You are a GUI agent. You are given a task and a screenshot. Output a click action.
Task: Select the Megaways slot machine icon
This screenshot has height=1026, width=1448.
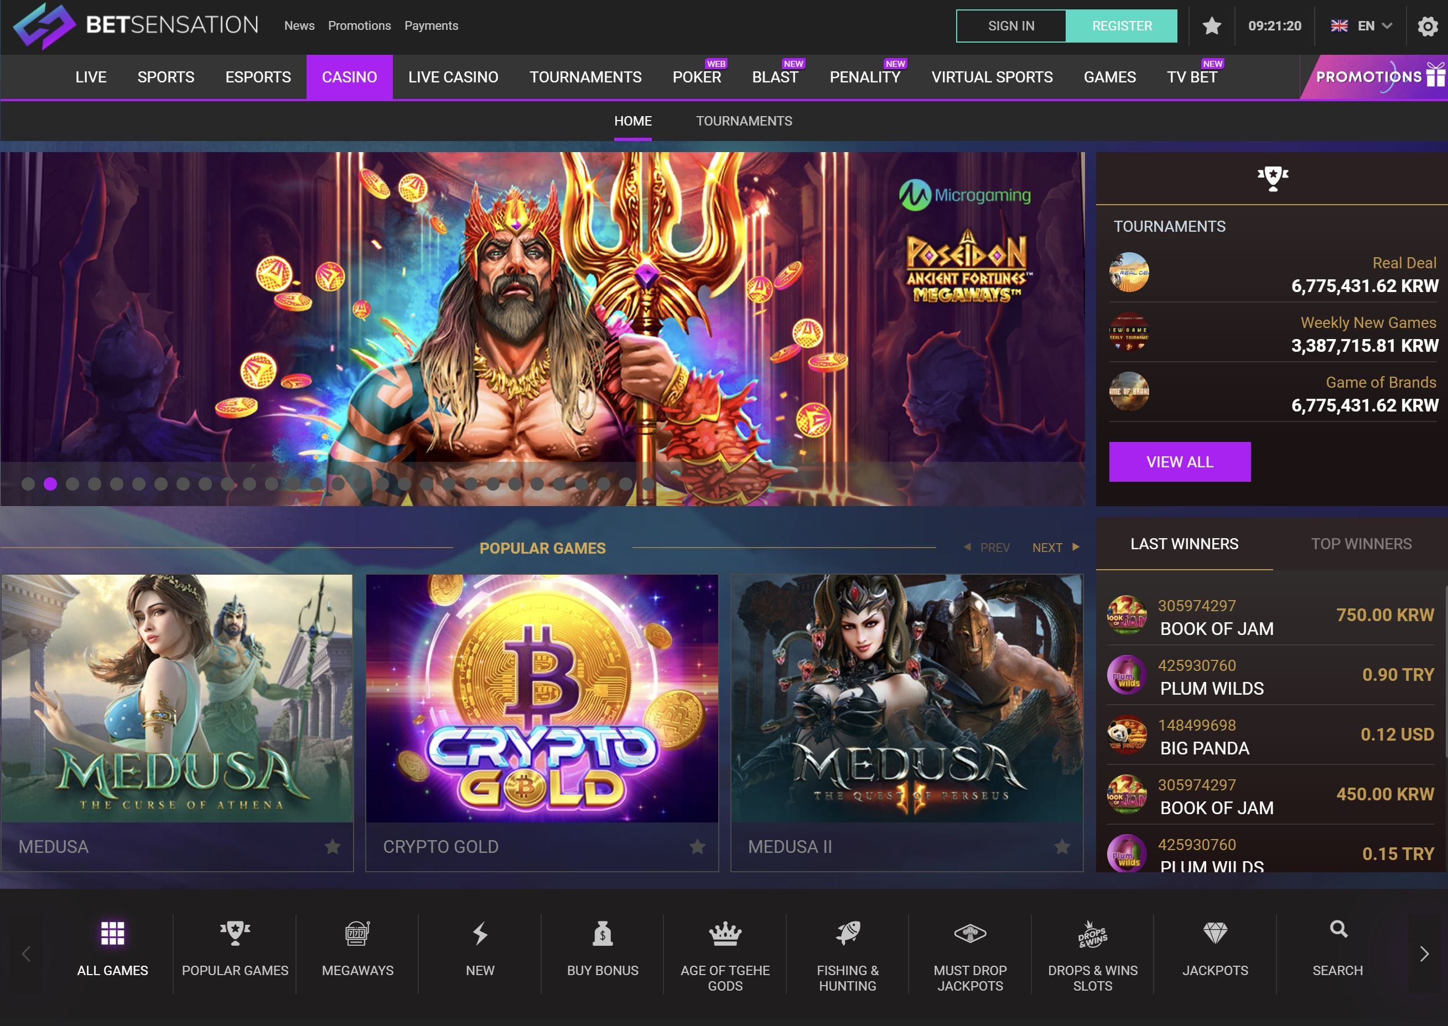[358, 933]
